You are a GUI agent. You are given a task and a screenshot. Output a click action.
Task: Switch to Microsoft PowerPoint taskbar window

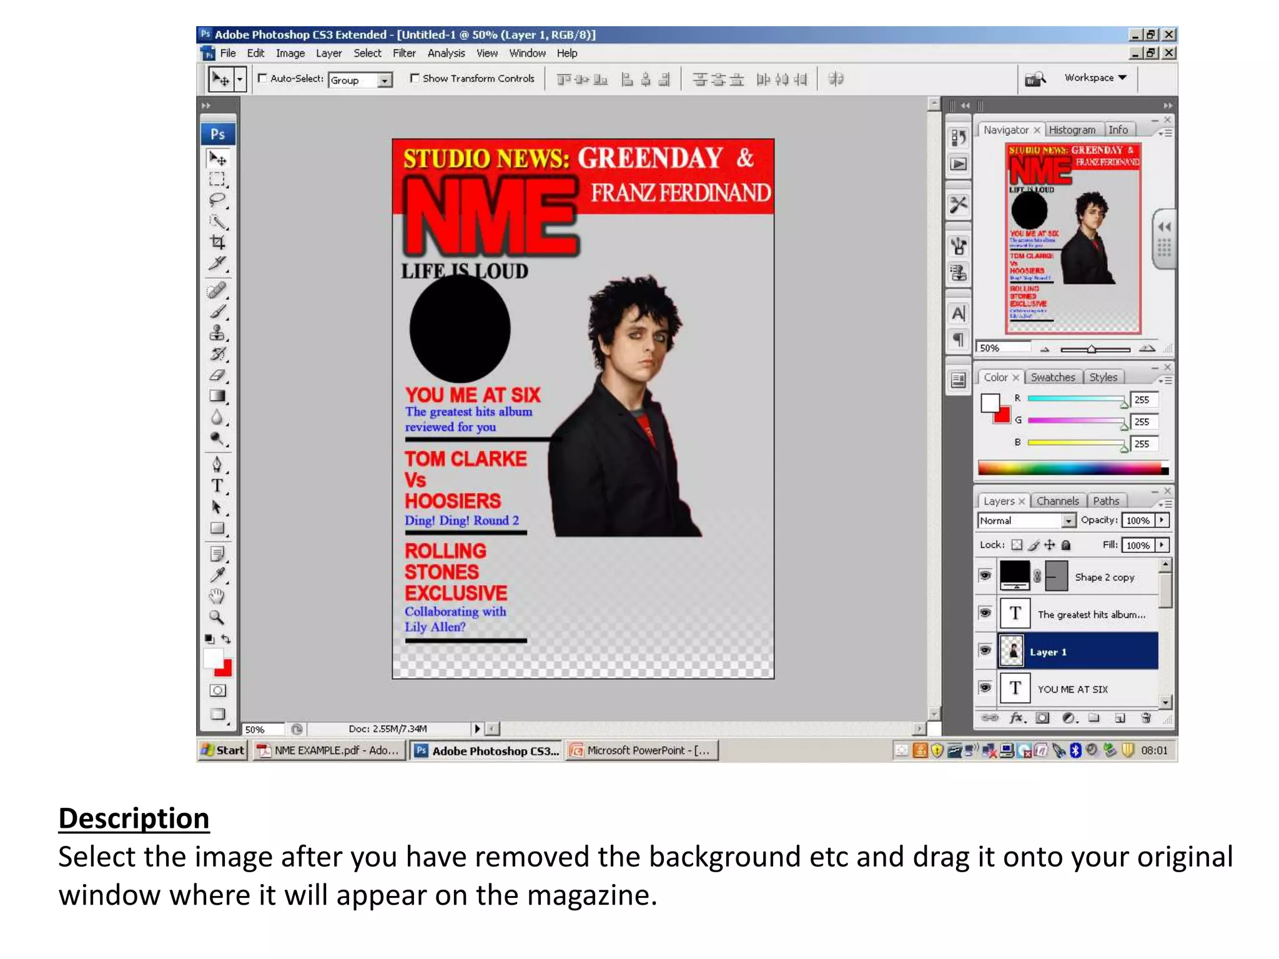point(642,750)
